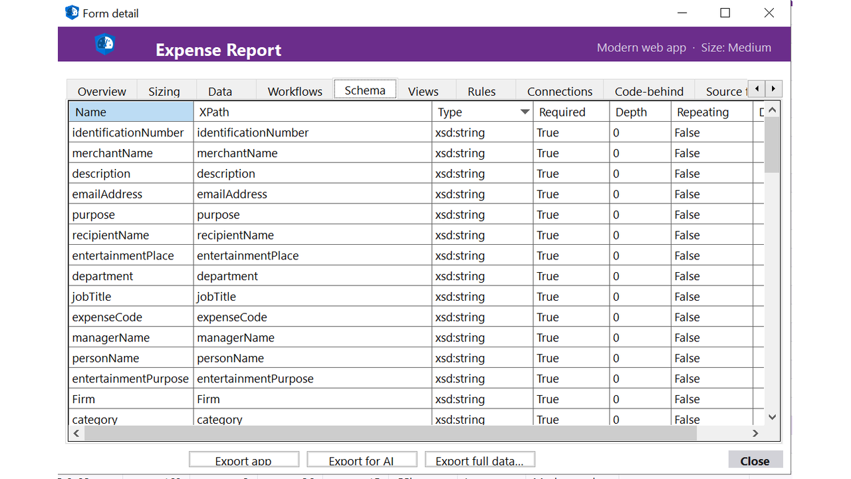Click the horizontal scrollbar left arrow

pos(76,433)
